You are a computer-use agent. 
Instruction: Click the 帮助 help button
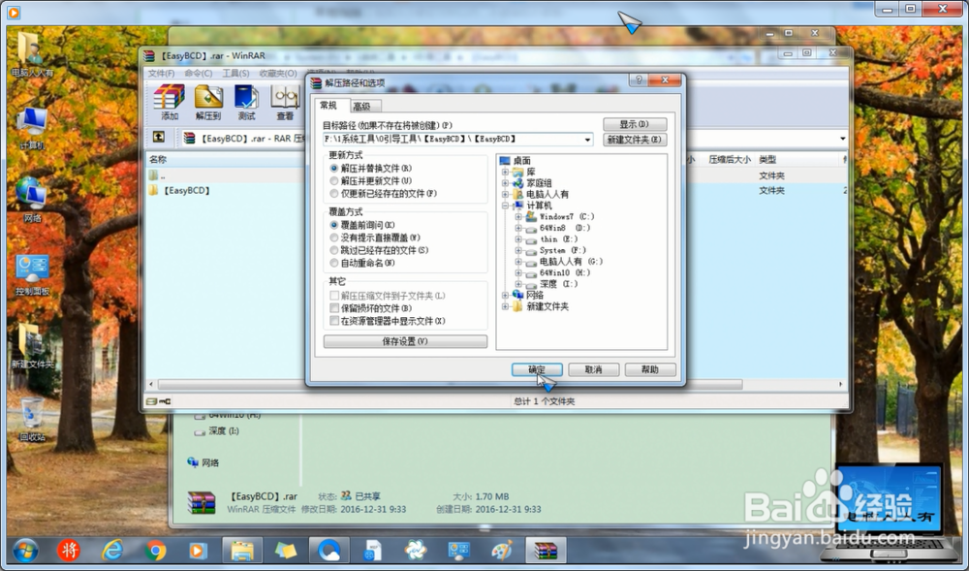(x=650, y=369)
